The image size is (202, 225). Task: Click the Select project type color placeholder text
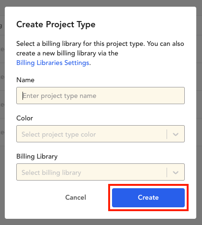point(59,134)
